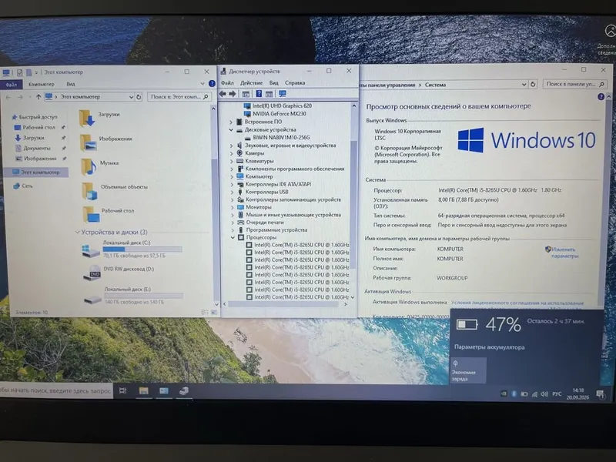Screen dimensions: 616x462
Task: Click the Control Panel search field
Action: point(575,84)
